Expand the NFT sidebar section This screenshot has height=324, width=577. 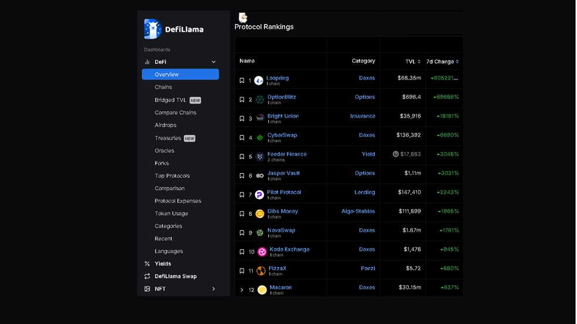point(213,289)
